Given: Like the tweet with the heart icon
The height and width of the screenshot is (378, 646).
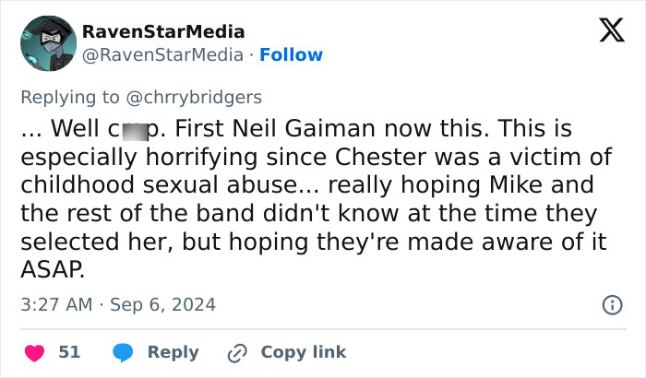Looking at the screenshot, I should point(33,352).
